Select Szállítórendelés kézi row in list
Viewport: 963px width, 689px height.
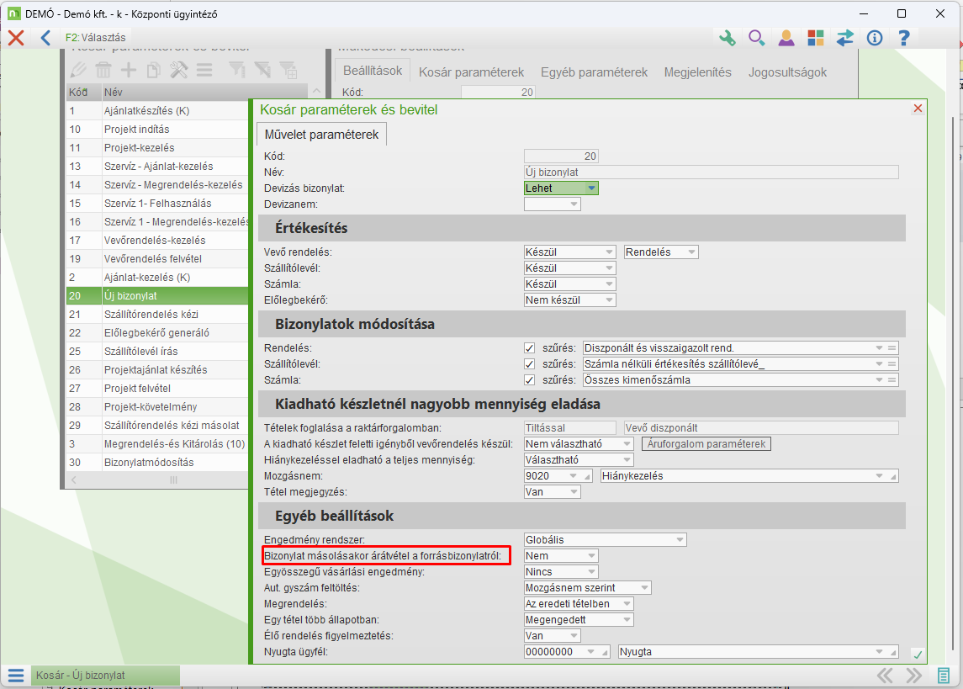(x=151, y=315)
